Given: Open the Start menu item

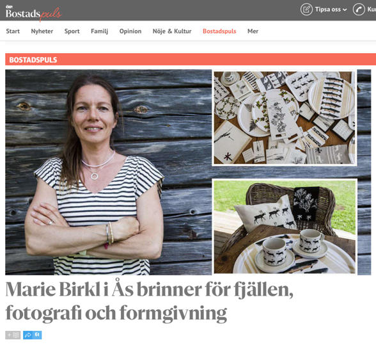Looking at the screenshot, I should click(13, 31).
